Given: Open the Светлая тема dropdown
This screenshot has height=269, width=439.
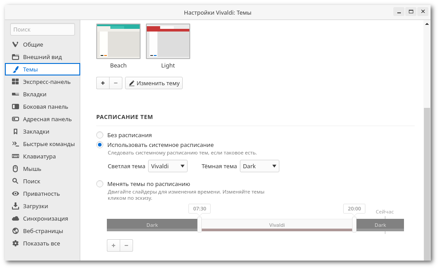Looking at the screenshot, I should (x=168, y=166).
